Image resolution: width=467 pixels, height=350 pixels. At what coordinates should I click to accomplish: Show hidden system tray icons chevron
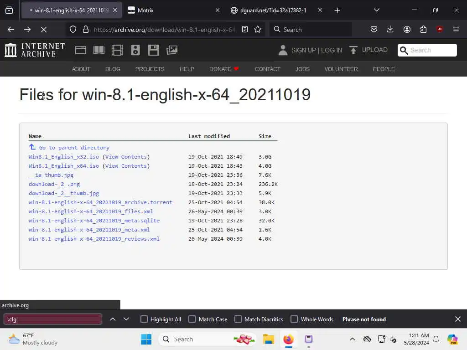[353, 339]
